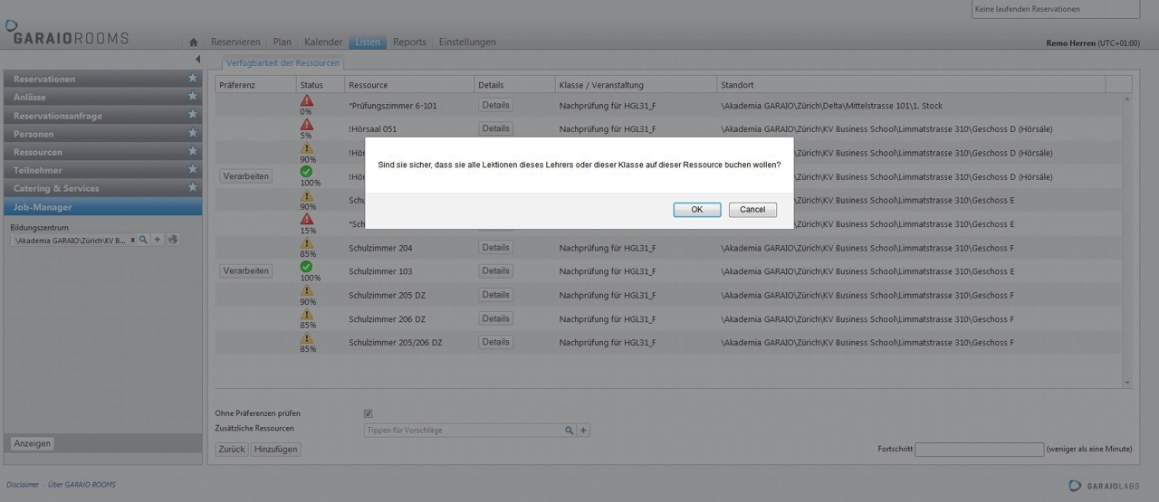The height and width of the screenshot is (502, 1159).
Task: Click the home icon in navigation bar
Action: point(193,43)
